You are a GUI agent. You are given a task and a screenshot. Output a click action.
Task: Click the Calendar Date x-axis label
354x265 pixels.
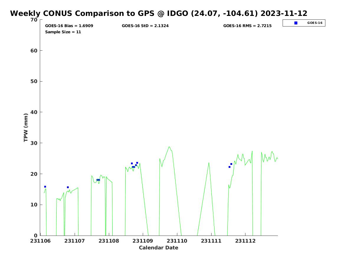pyautogui.click(x=158, y=248)
